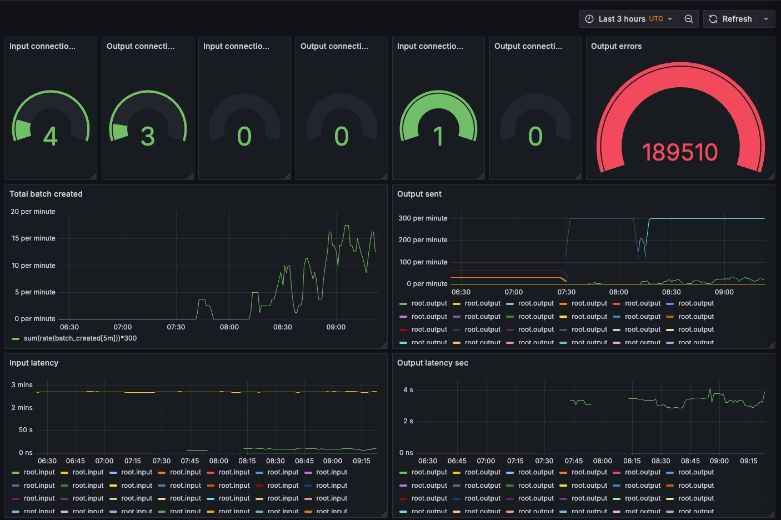
Task: Click the clock icon in the time picker
Action: coord(589,18)
